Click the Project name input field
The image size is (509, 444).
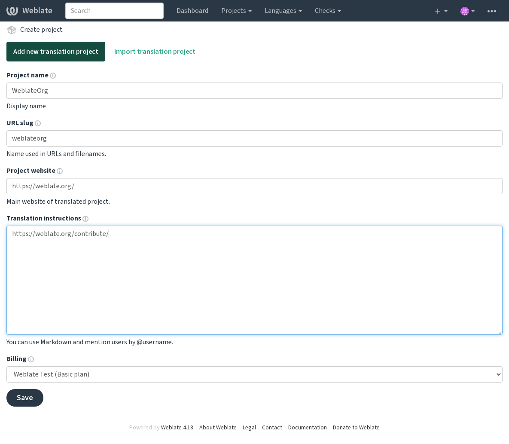[254, 91]
